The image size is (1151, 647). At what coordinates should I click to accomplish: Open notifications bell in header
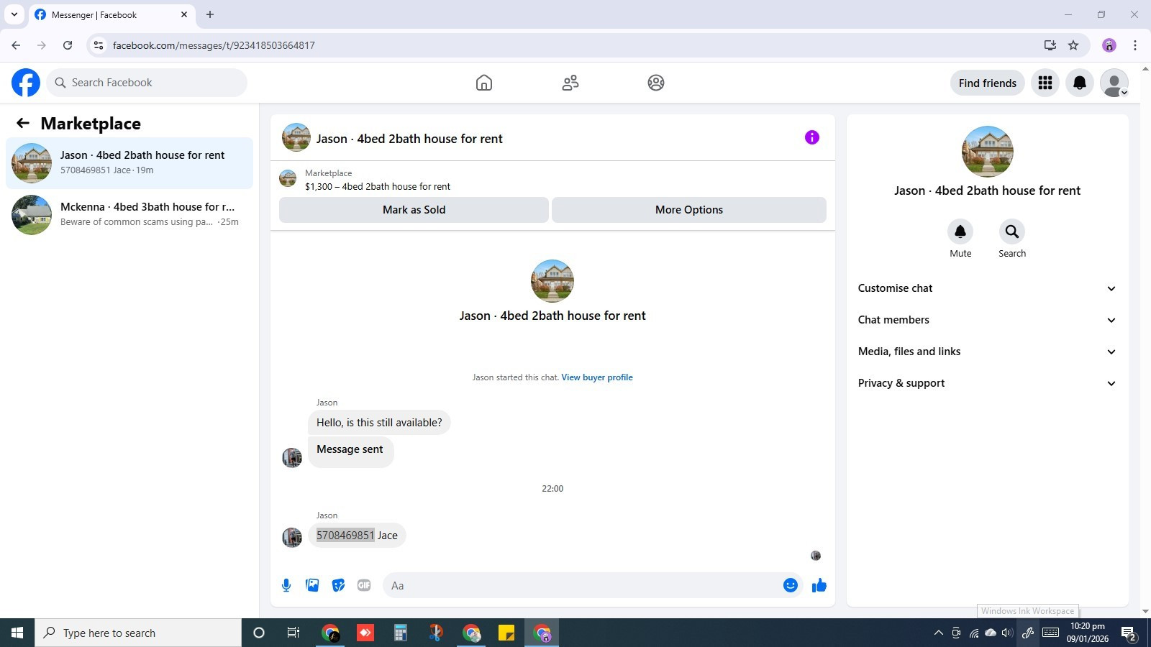(x=1080, y=83)
